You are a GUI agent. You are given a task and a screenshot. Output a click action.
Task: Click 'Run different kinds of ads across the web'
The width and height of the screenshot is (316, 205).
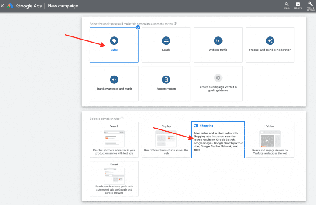[166, 151]
